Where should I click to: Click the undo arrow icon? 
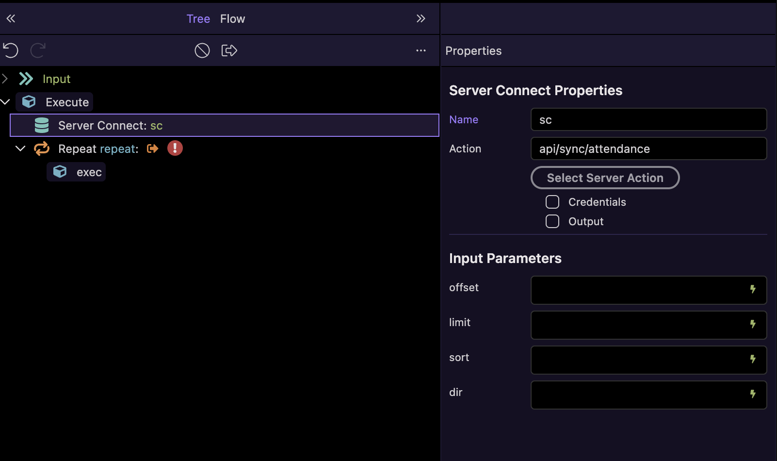click(11, 50)
